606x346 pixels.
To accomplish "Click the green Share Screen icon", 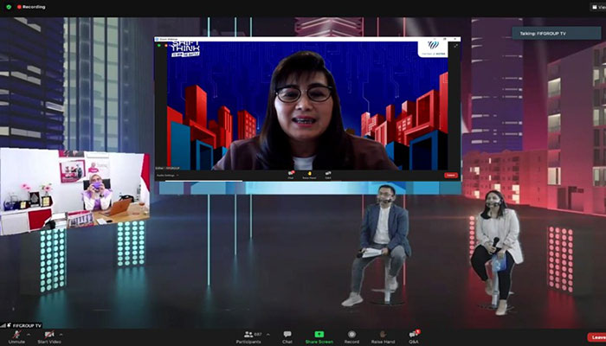I will (x=319, y=334).
